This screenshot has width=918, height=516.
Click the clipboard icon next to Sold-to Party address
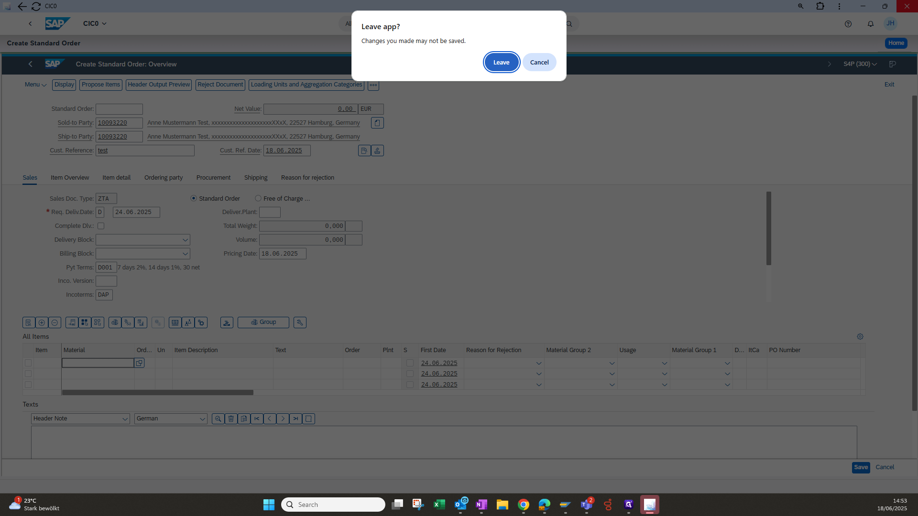[377, 123]
